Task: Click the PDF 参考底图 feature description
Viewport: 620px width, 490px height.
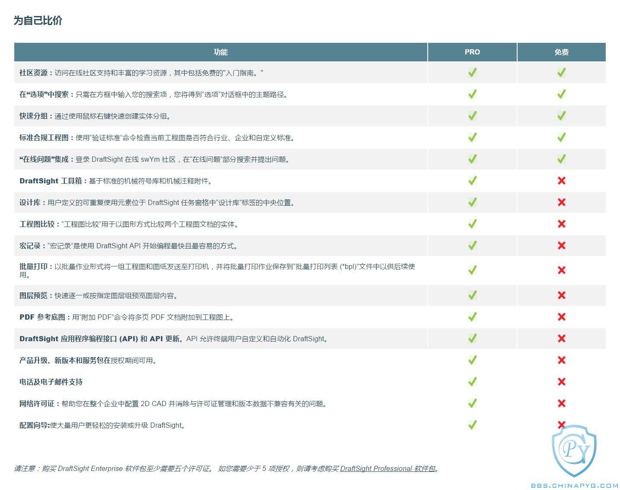Action: (x=128, y=317)
